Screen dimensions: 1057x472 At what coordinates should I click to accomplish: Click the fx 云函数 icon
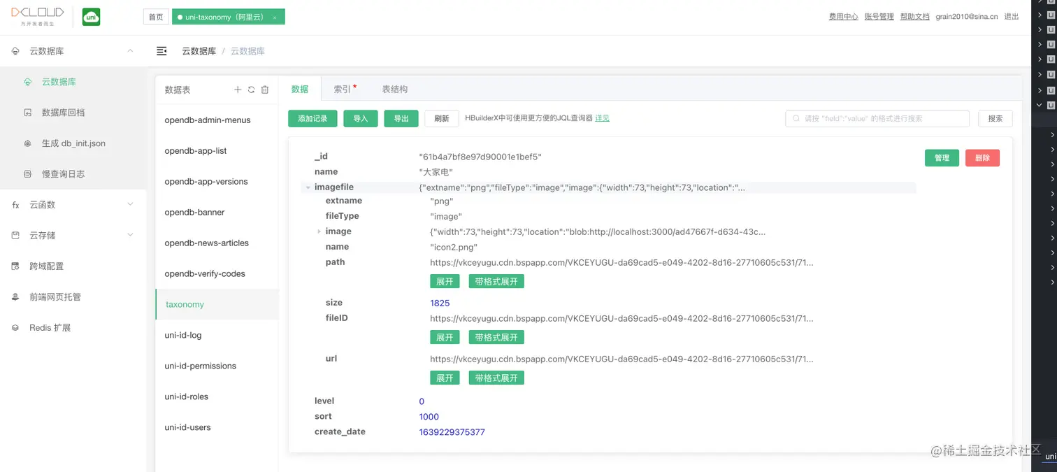point(15,205)
